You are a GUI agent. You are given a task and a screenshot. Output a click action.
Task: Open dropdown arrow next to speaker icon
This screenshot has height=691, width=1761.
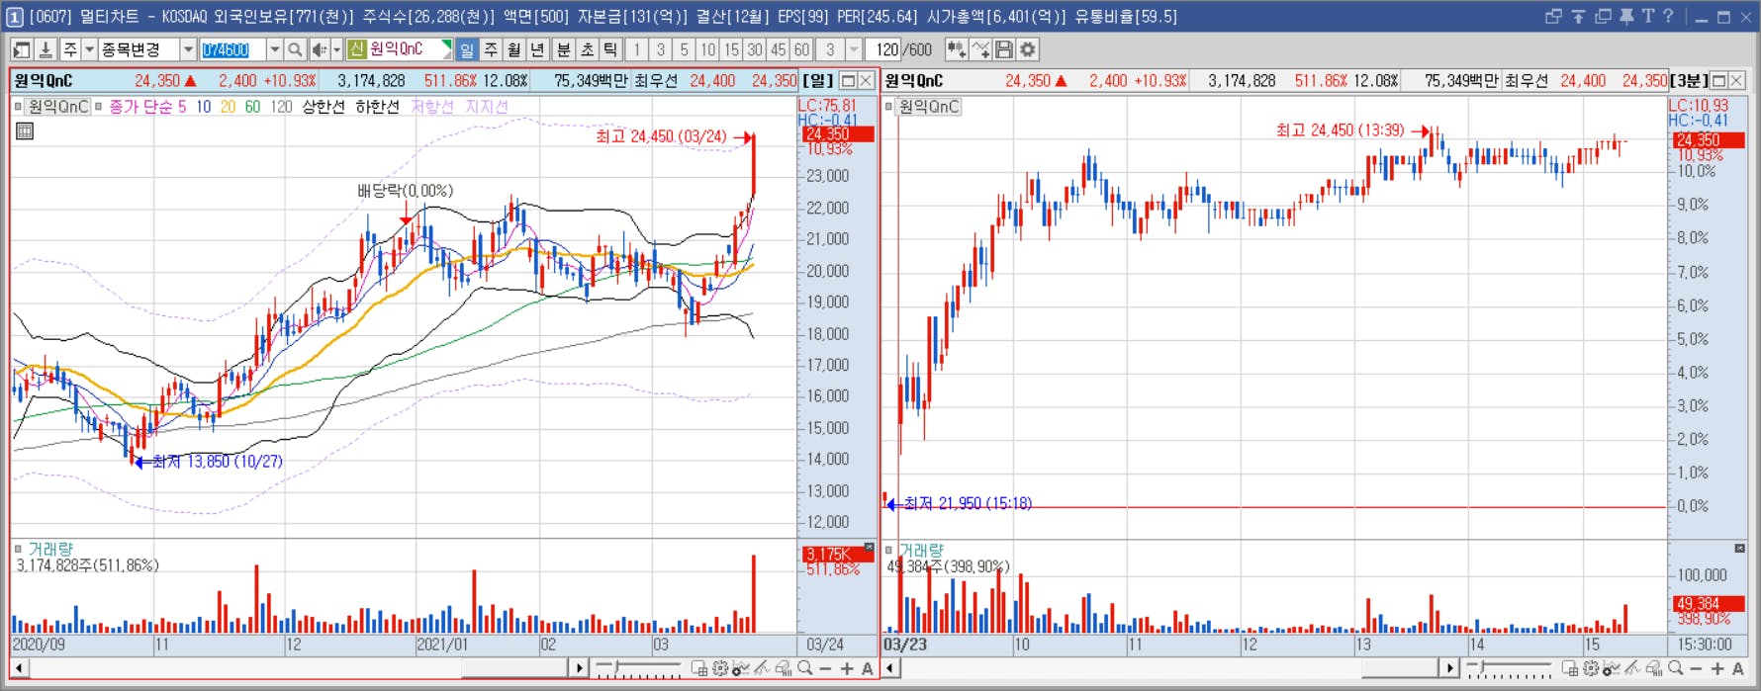pyautogui.click(x=336, y=49)
